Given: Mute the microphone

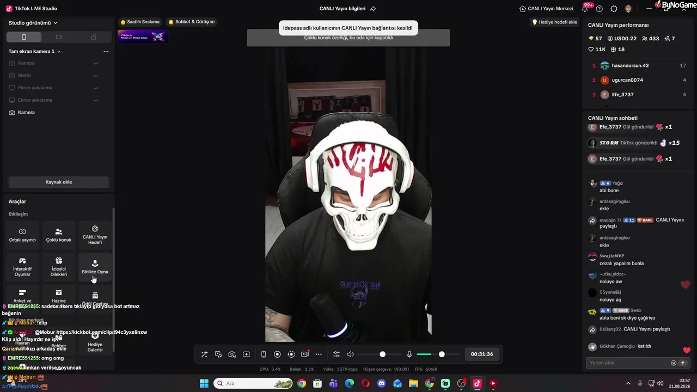Looking at the screenshot, I should pos(409,354).
